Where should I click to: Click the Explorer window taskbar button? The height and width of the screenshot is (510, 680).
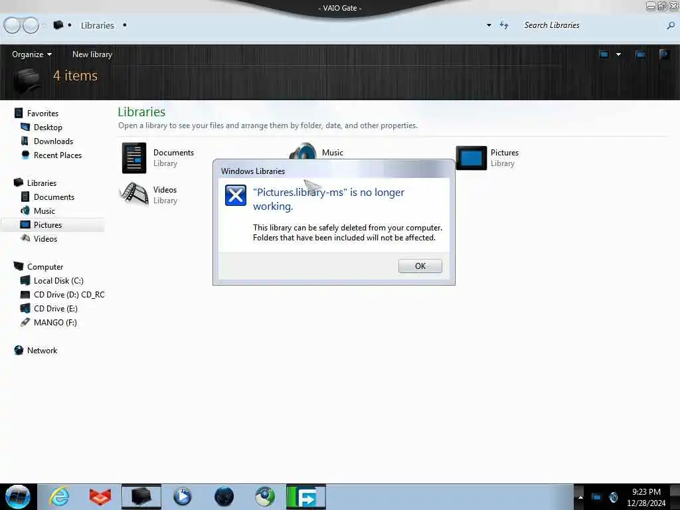coord(141,497)
